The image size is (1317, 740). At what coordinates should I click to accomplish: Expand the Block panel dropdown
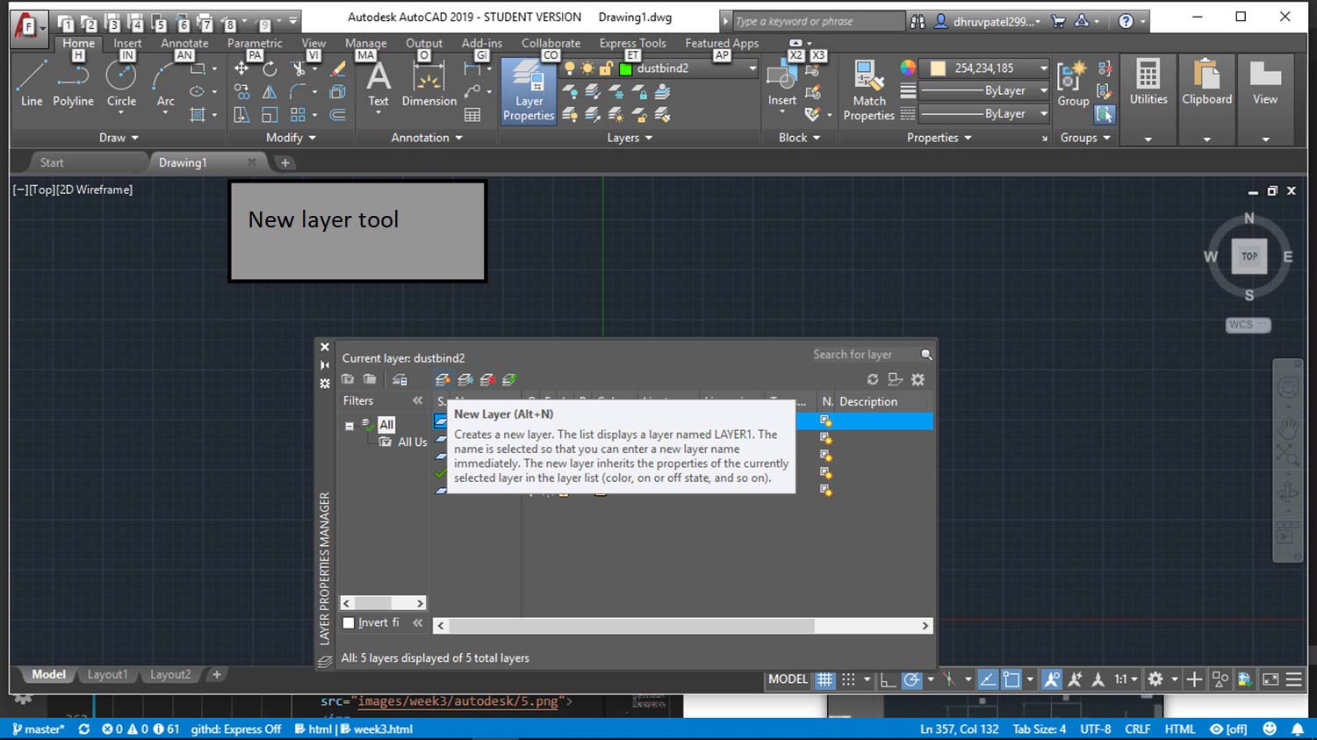pyautogui.click(x=799, y=138)
